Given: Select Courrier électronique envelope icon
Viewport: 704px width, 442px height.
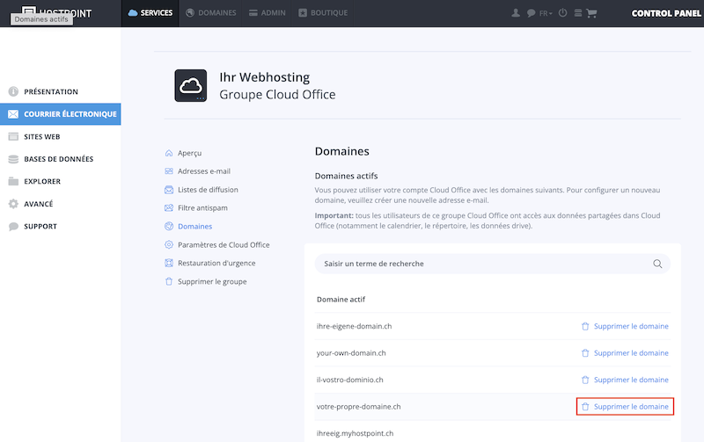Looking at the screenshot, I should point(13,114).
